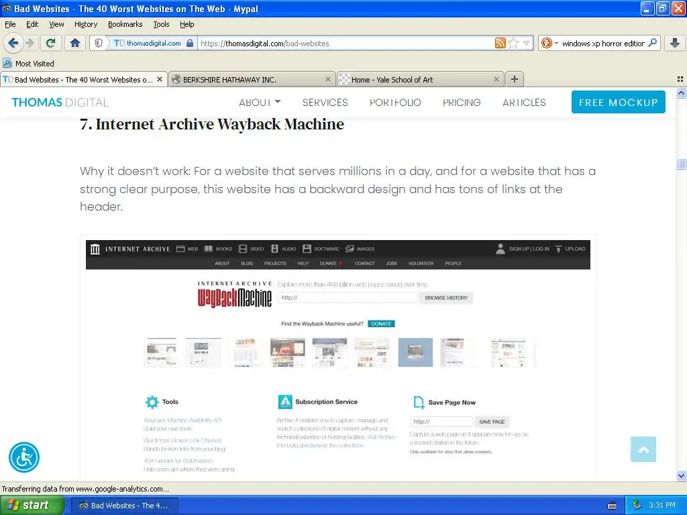Expand the ABOUT navigation dropdown
The width and height of the screenshot is (687, 515).
[260, 102]
